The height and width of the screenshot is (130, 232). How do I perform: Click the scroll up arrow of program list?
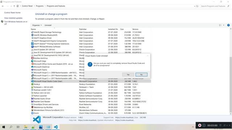(x=231, y=29)
